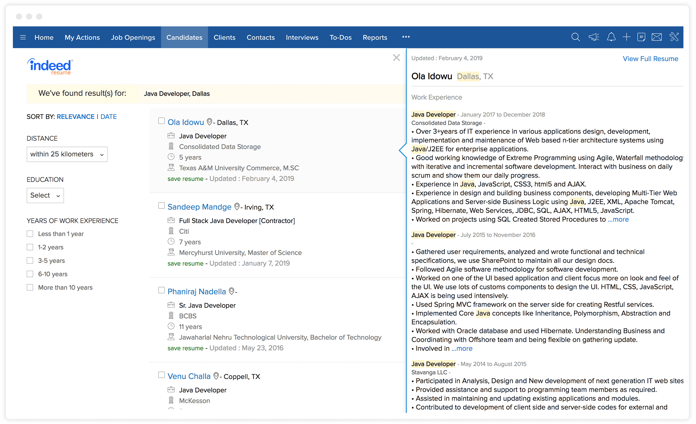The width and height of the screenshot is (696, 424).
Task: Click the add/plus icon in the toolbar
Action: pyautogui.click(x=626, y=37)
